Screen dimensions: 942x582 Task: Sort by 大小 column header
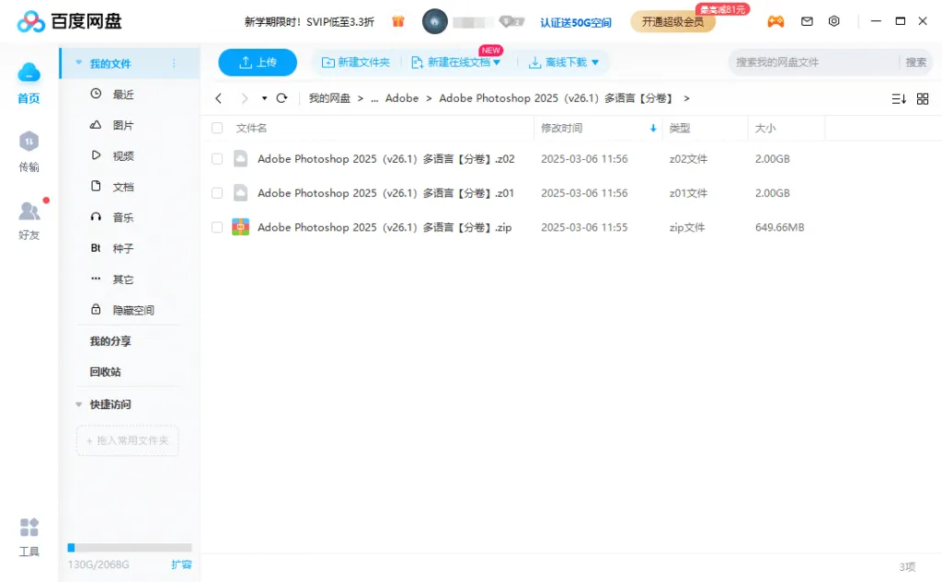[765, 128]
